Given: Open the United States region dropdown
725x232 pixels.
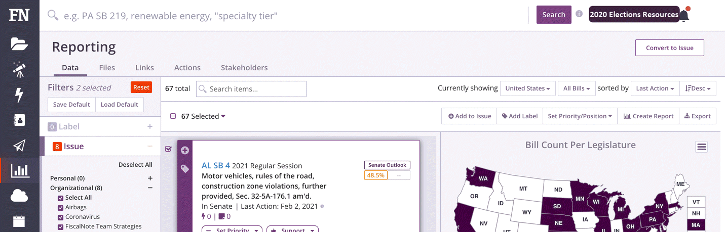Looking at the screenshot, I should (528, 88).
